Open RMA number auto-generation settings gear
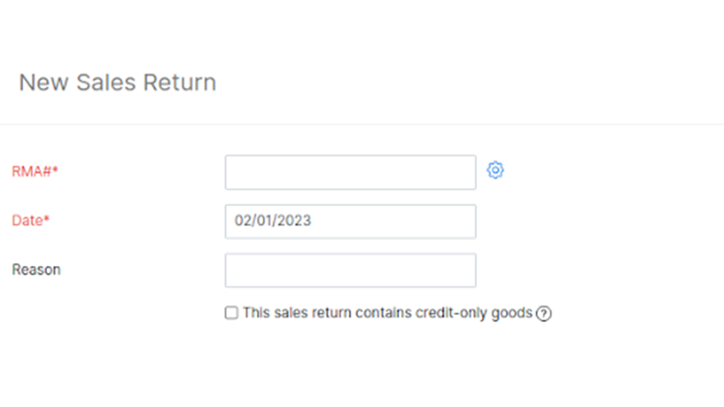The image size is (724, 407). pyautogui.click(x=495, y=170)
